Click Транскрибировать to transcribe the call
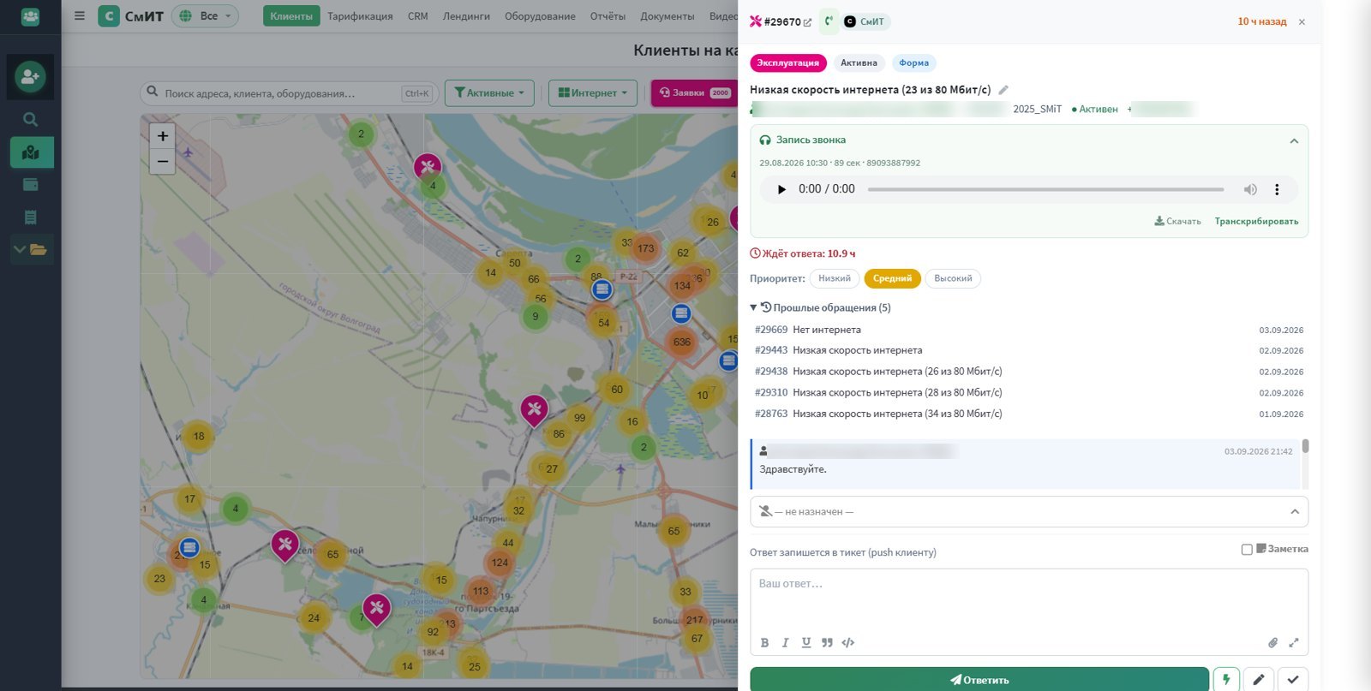This screenshot has height=691, width=1371. point(1256,221)
